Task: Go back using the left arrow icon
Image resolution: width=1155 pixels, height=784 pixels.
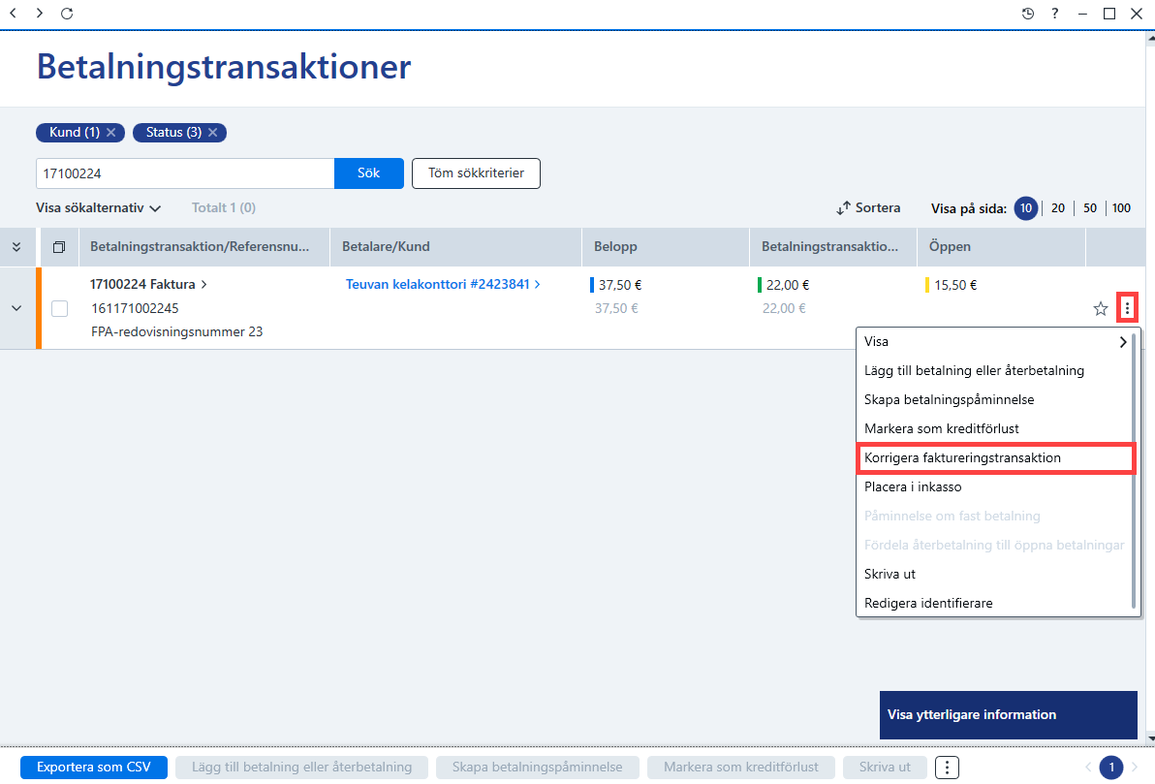Action: click(14, 14)
